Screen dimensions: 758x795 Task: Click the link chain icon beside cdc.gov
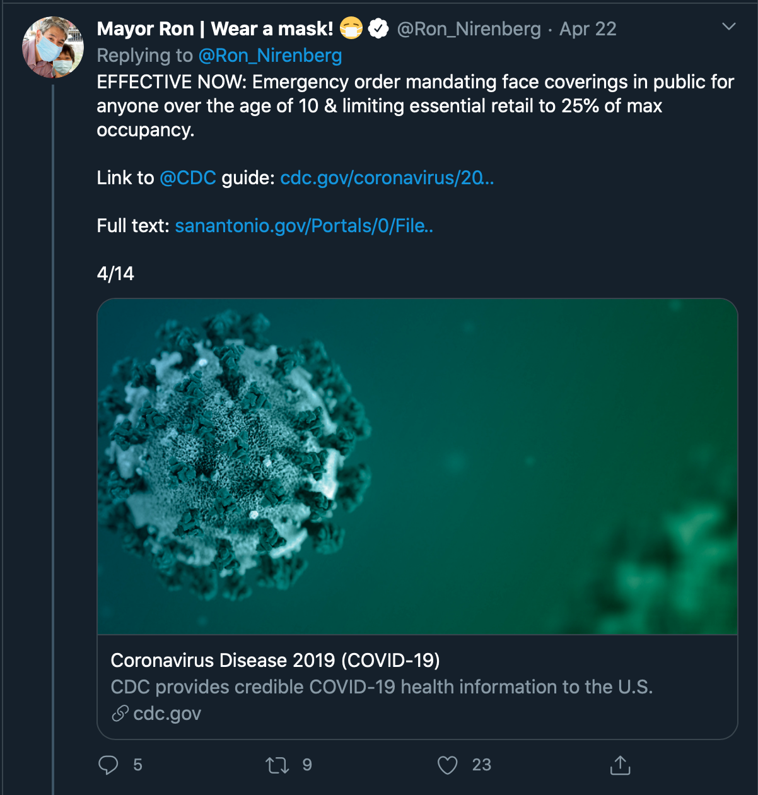pyautogui.click(x=120, y=714)
